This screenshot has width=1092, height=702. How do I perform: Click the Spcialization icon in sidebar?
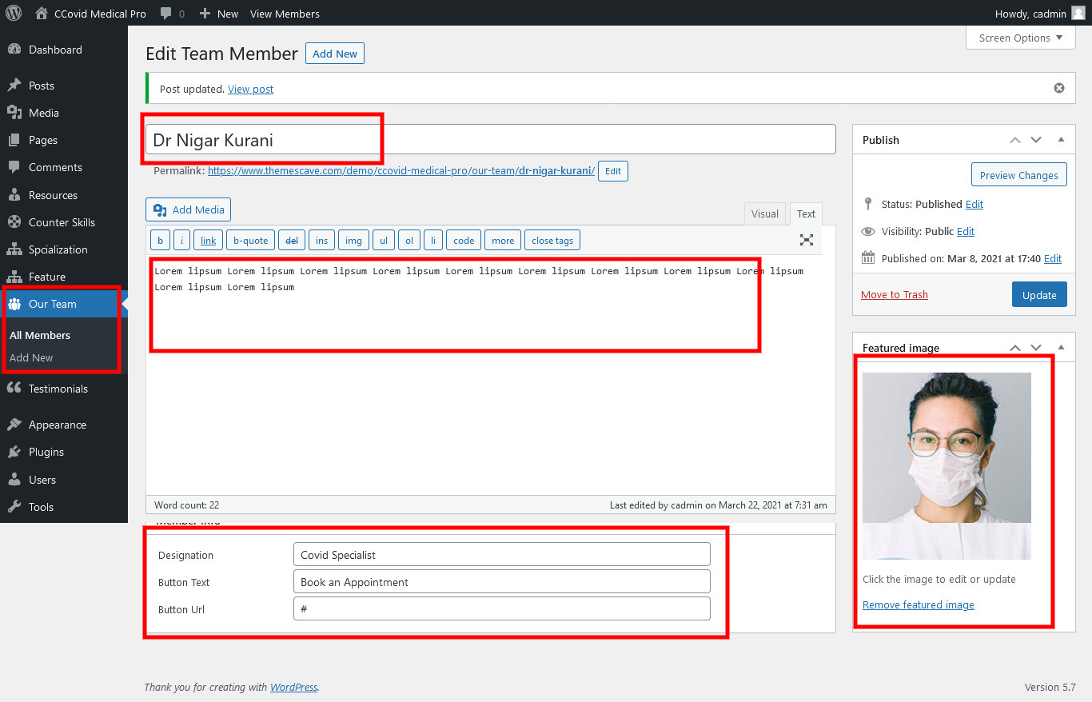[14, 249]
